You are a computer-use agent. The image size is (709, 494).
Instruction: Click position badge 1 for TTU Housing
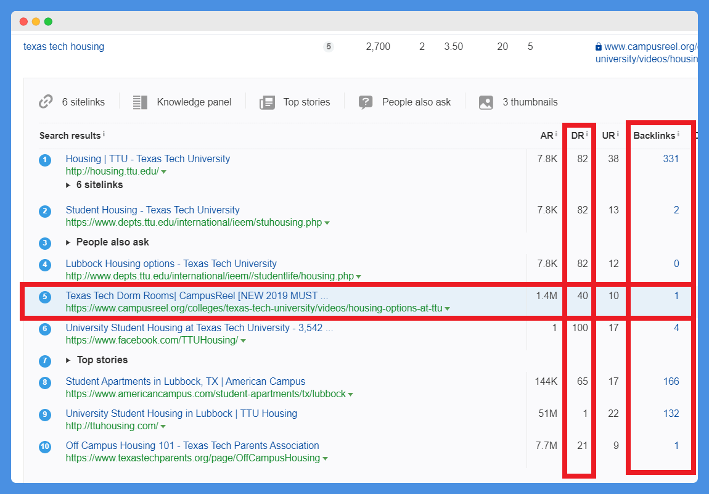coord(45,160)
